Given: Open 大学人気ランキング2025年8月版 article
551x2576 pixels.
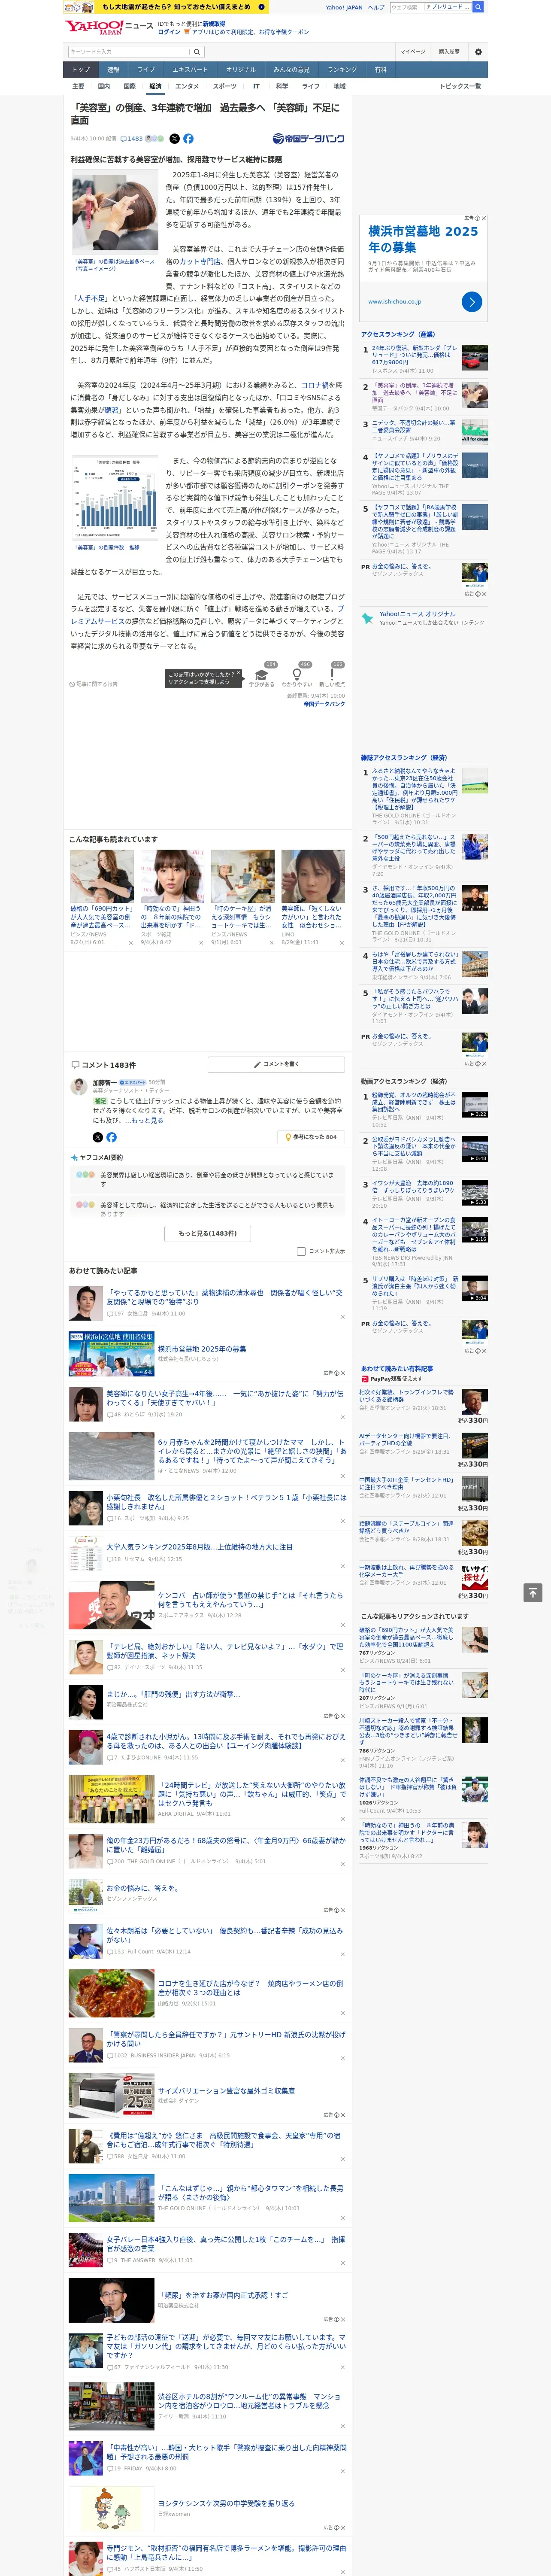Looking at the screenshot, I should click(199, 1547).
